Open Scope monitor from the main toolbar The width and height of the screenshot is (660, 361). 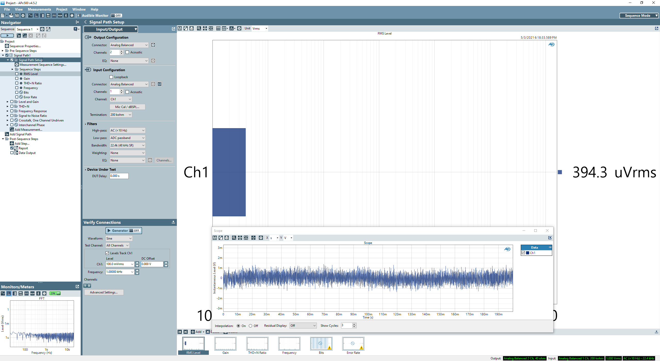[x=30, y=15]
